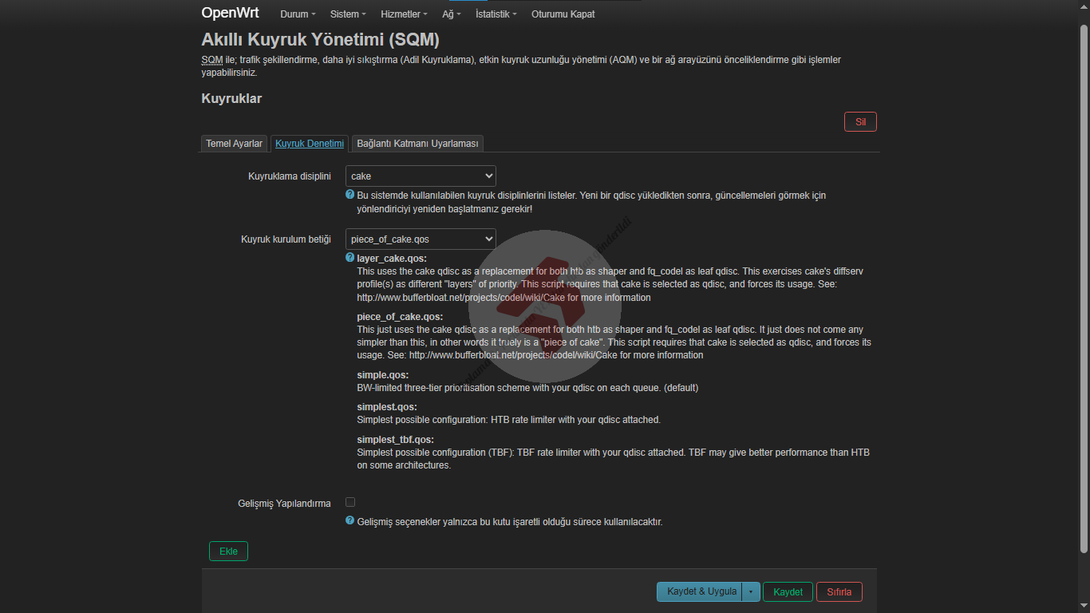Click the Kuyruklar section heading
The height and width of the screenshot is (613, 1090).
click(231, 99)
